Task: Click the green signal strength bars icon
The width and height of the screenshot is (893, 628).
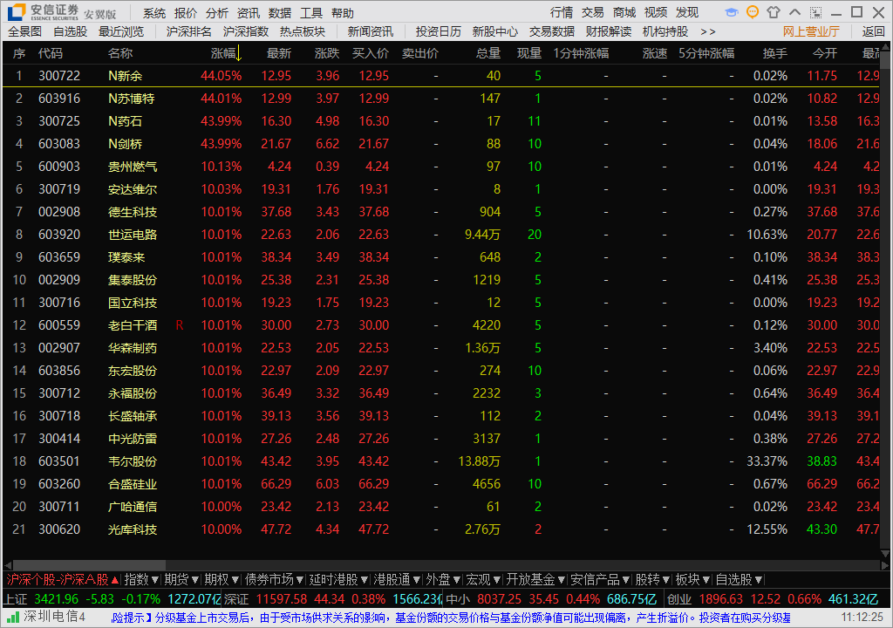Action: [13, 617]
